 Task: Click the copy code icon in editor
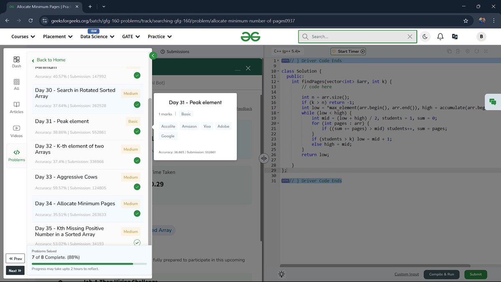[x=449, y=51]
